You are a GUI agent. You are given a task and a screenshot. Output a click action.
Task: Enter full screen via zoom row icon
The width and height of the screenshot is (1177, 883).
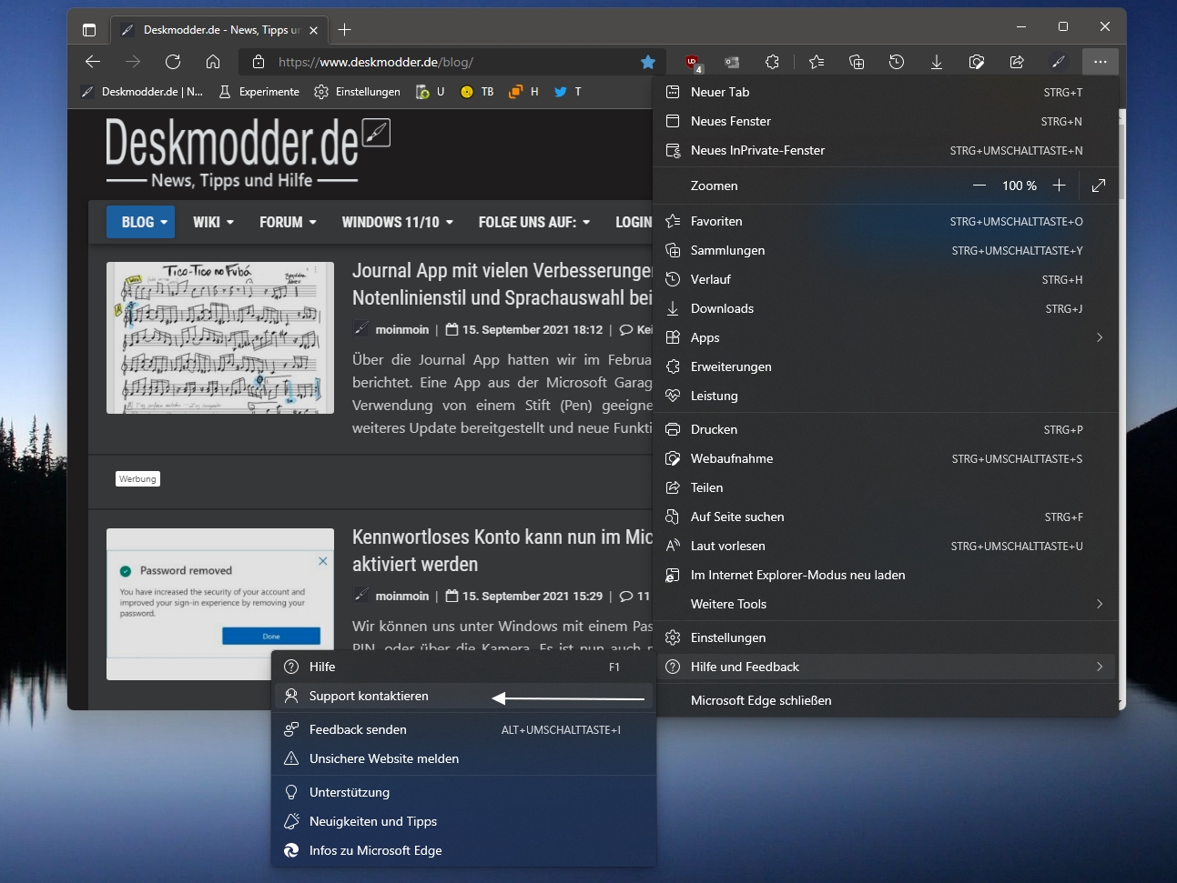point(1099,186)
